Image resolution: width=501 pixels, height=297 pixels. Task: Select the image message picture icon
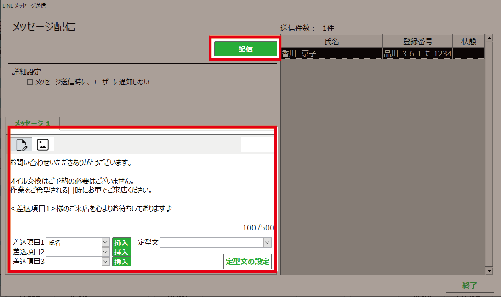coord(43,145)
